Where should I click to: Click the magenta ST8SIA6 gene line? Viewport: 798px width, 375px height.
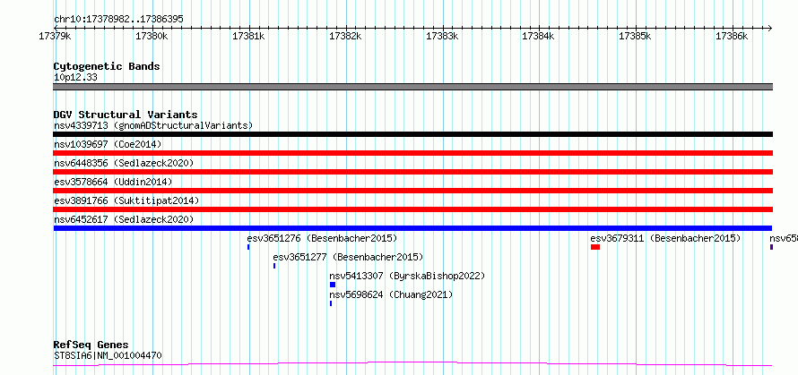(x=412, y=363)
